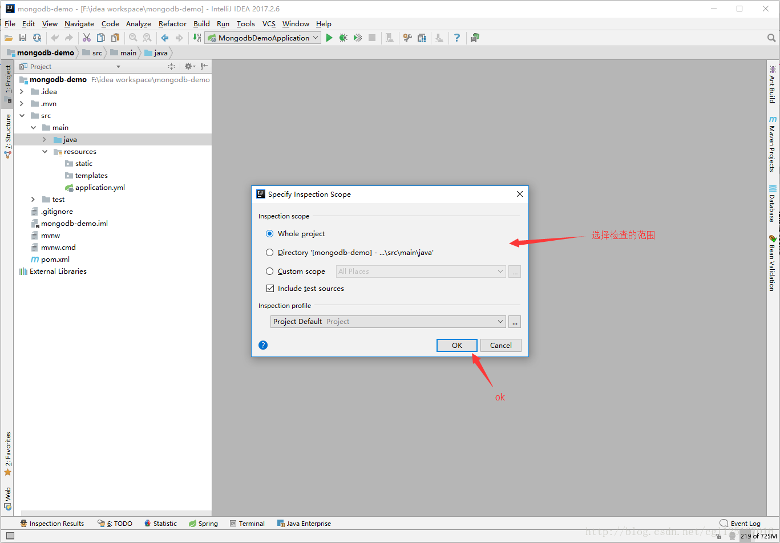Hide the Project panel with collapse icon
Viewport: 780px width, 543px height.
204,67
